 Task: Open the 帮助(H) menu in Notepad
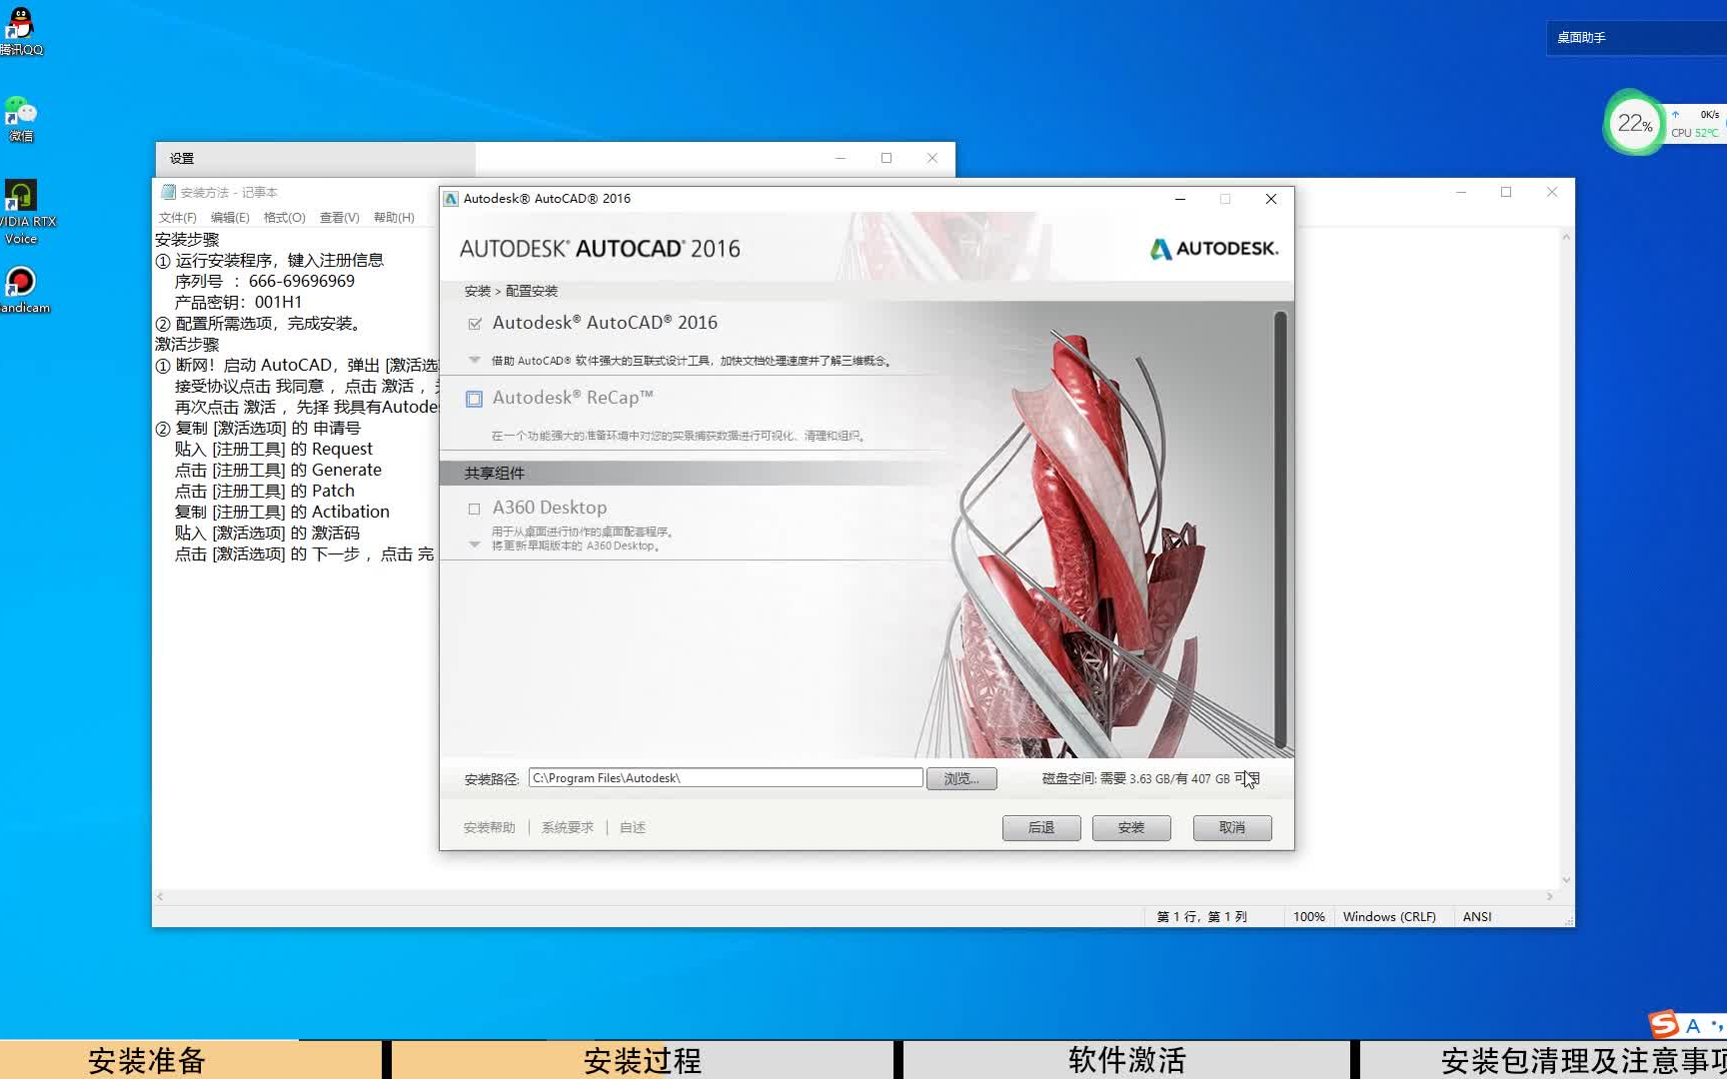pos(392,217)
